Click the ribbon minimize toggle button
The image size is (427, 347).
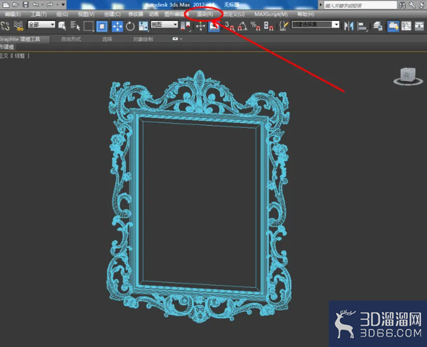point(175,39)
